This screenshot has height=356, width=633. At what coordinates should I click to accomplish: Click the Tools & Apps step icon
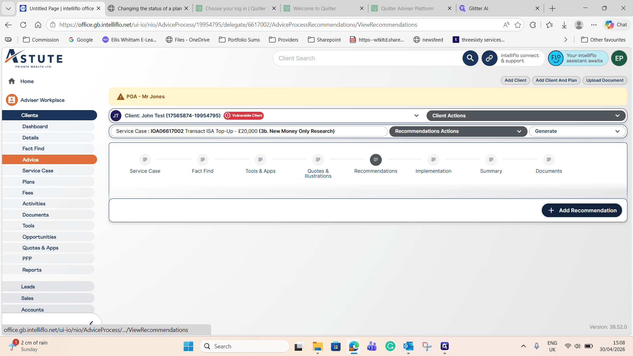click(x=260, y=160)
